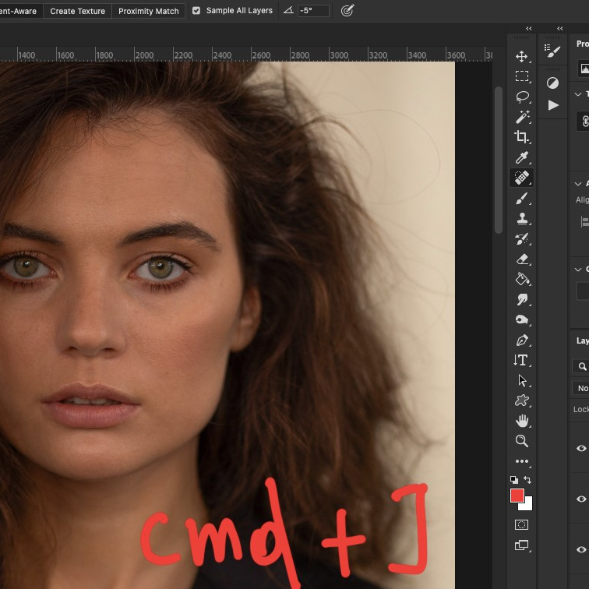Select the History Brush tool
Image resolution: width=589 pixels, height=589 pixels.
(x=521, y=238)
